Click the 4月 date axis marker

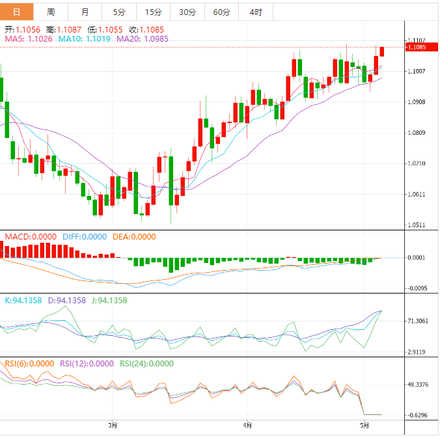pos(246,426)
